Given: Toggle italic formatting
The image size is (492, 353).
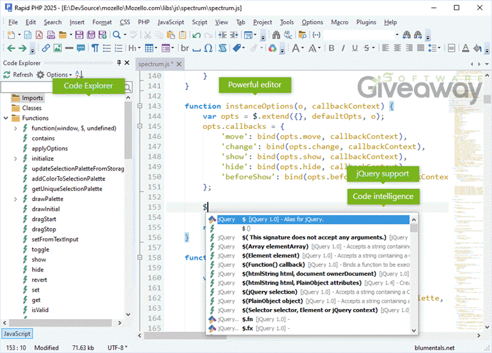Looking at the screenshot, I should [343, 49].
